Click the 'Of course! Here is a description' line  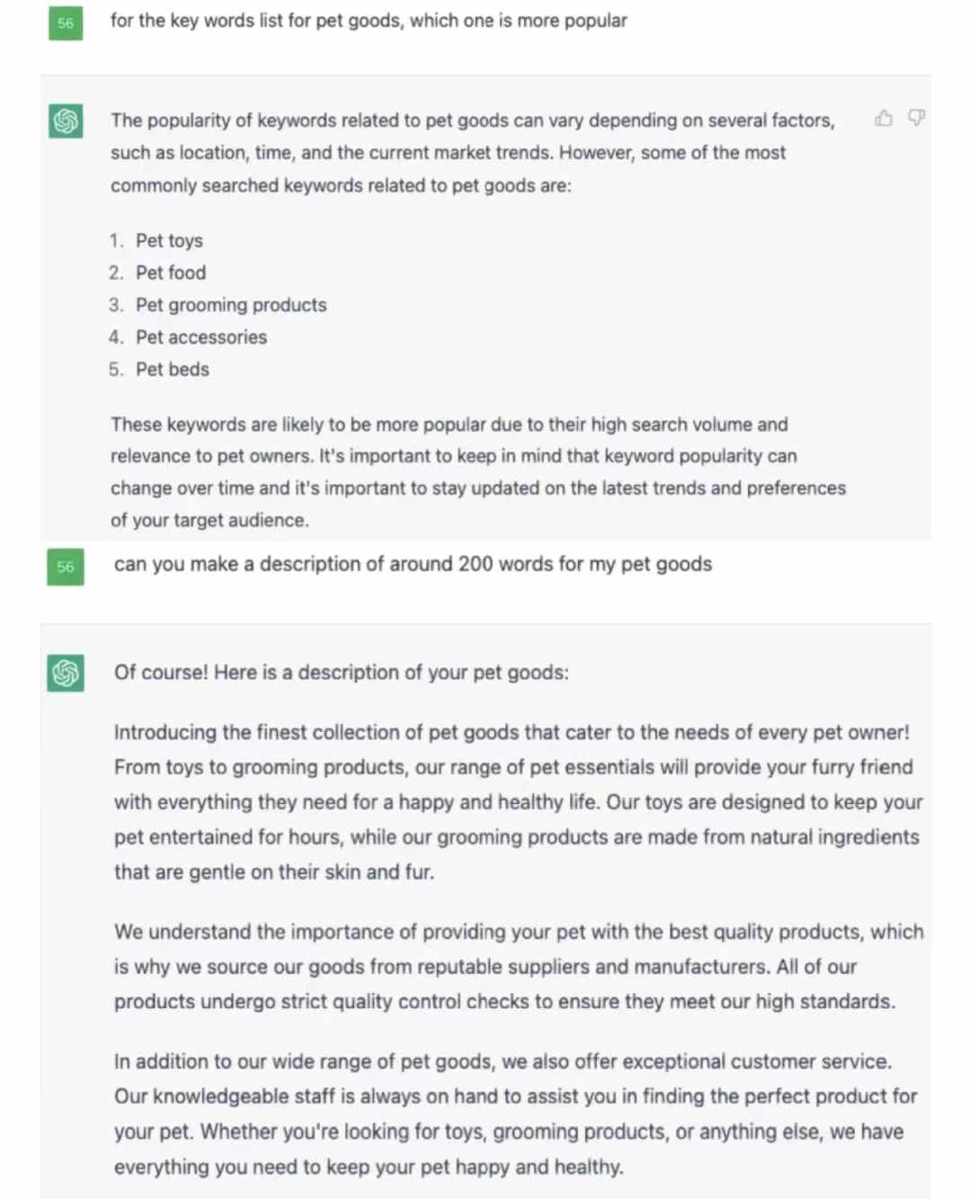(342, 673)
